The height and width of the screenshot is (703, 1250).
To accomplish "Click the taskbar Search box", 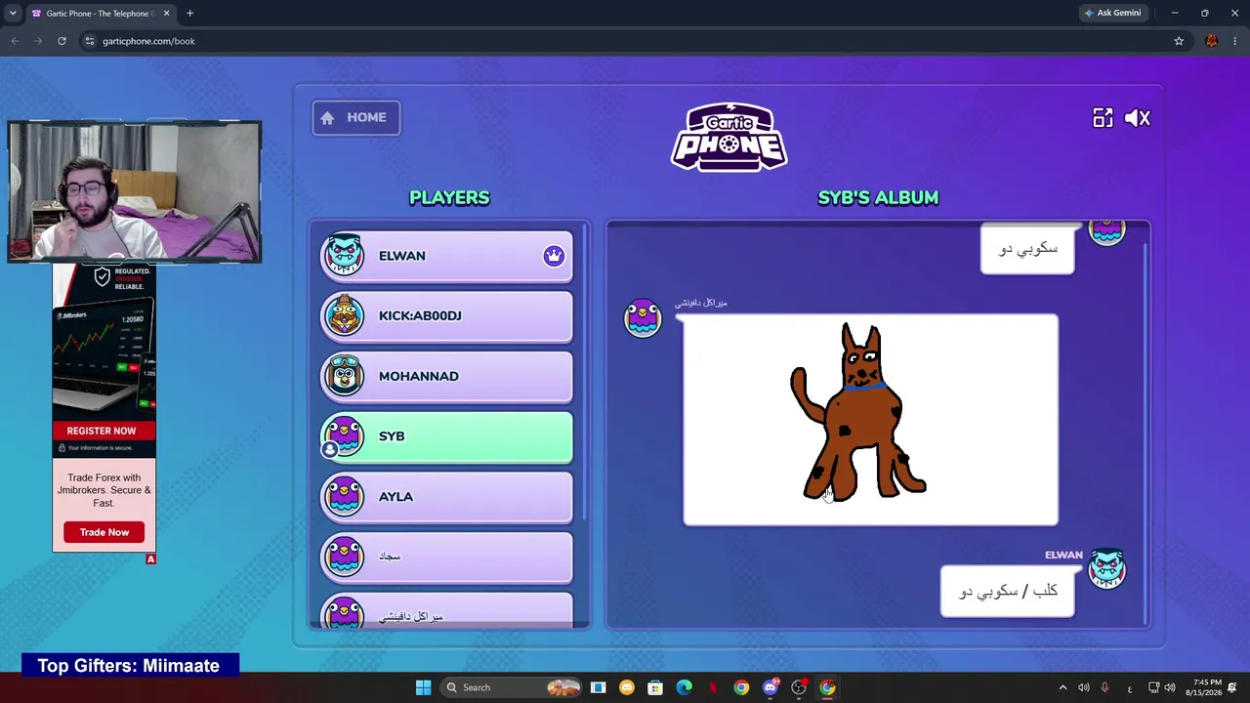I will tap(512, 687).
